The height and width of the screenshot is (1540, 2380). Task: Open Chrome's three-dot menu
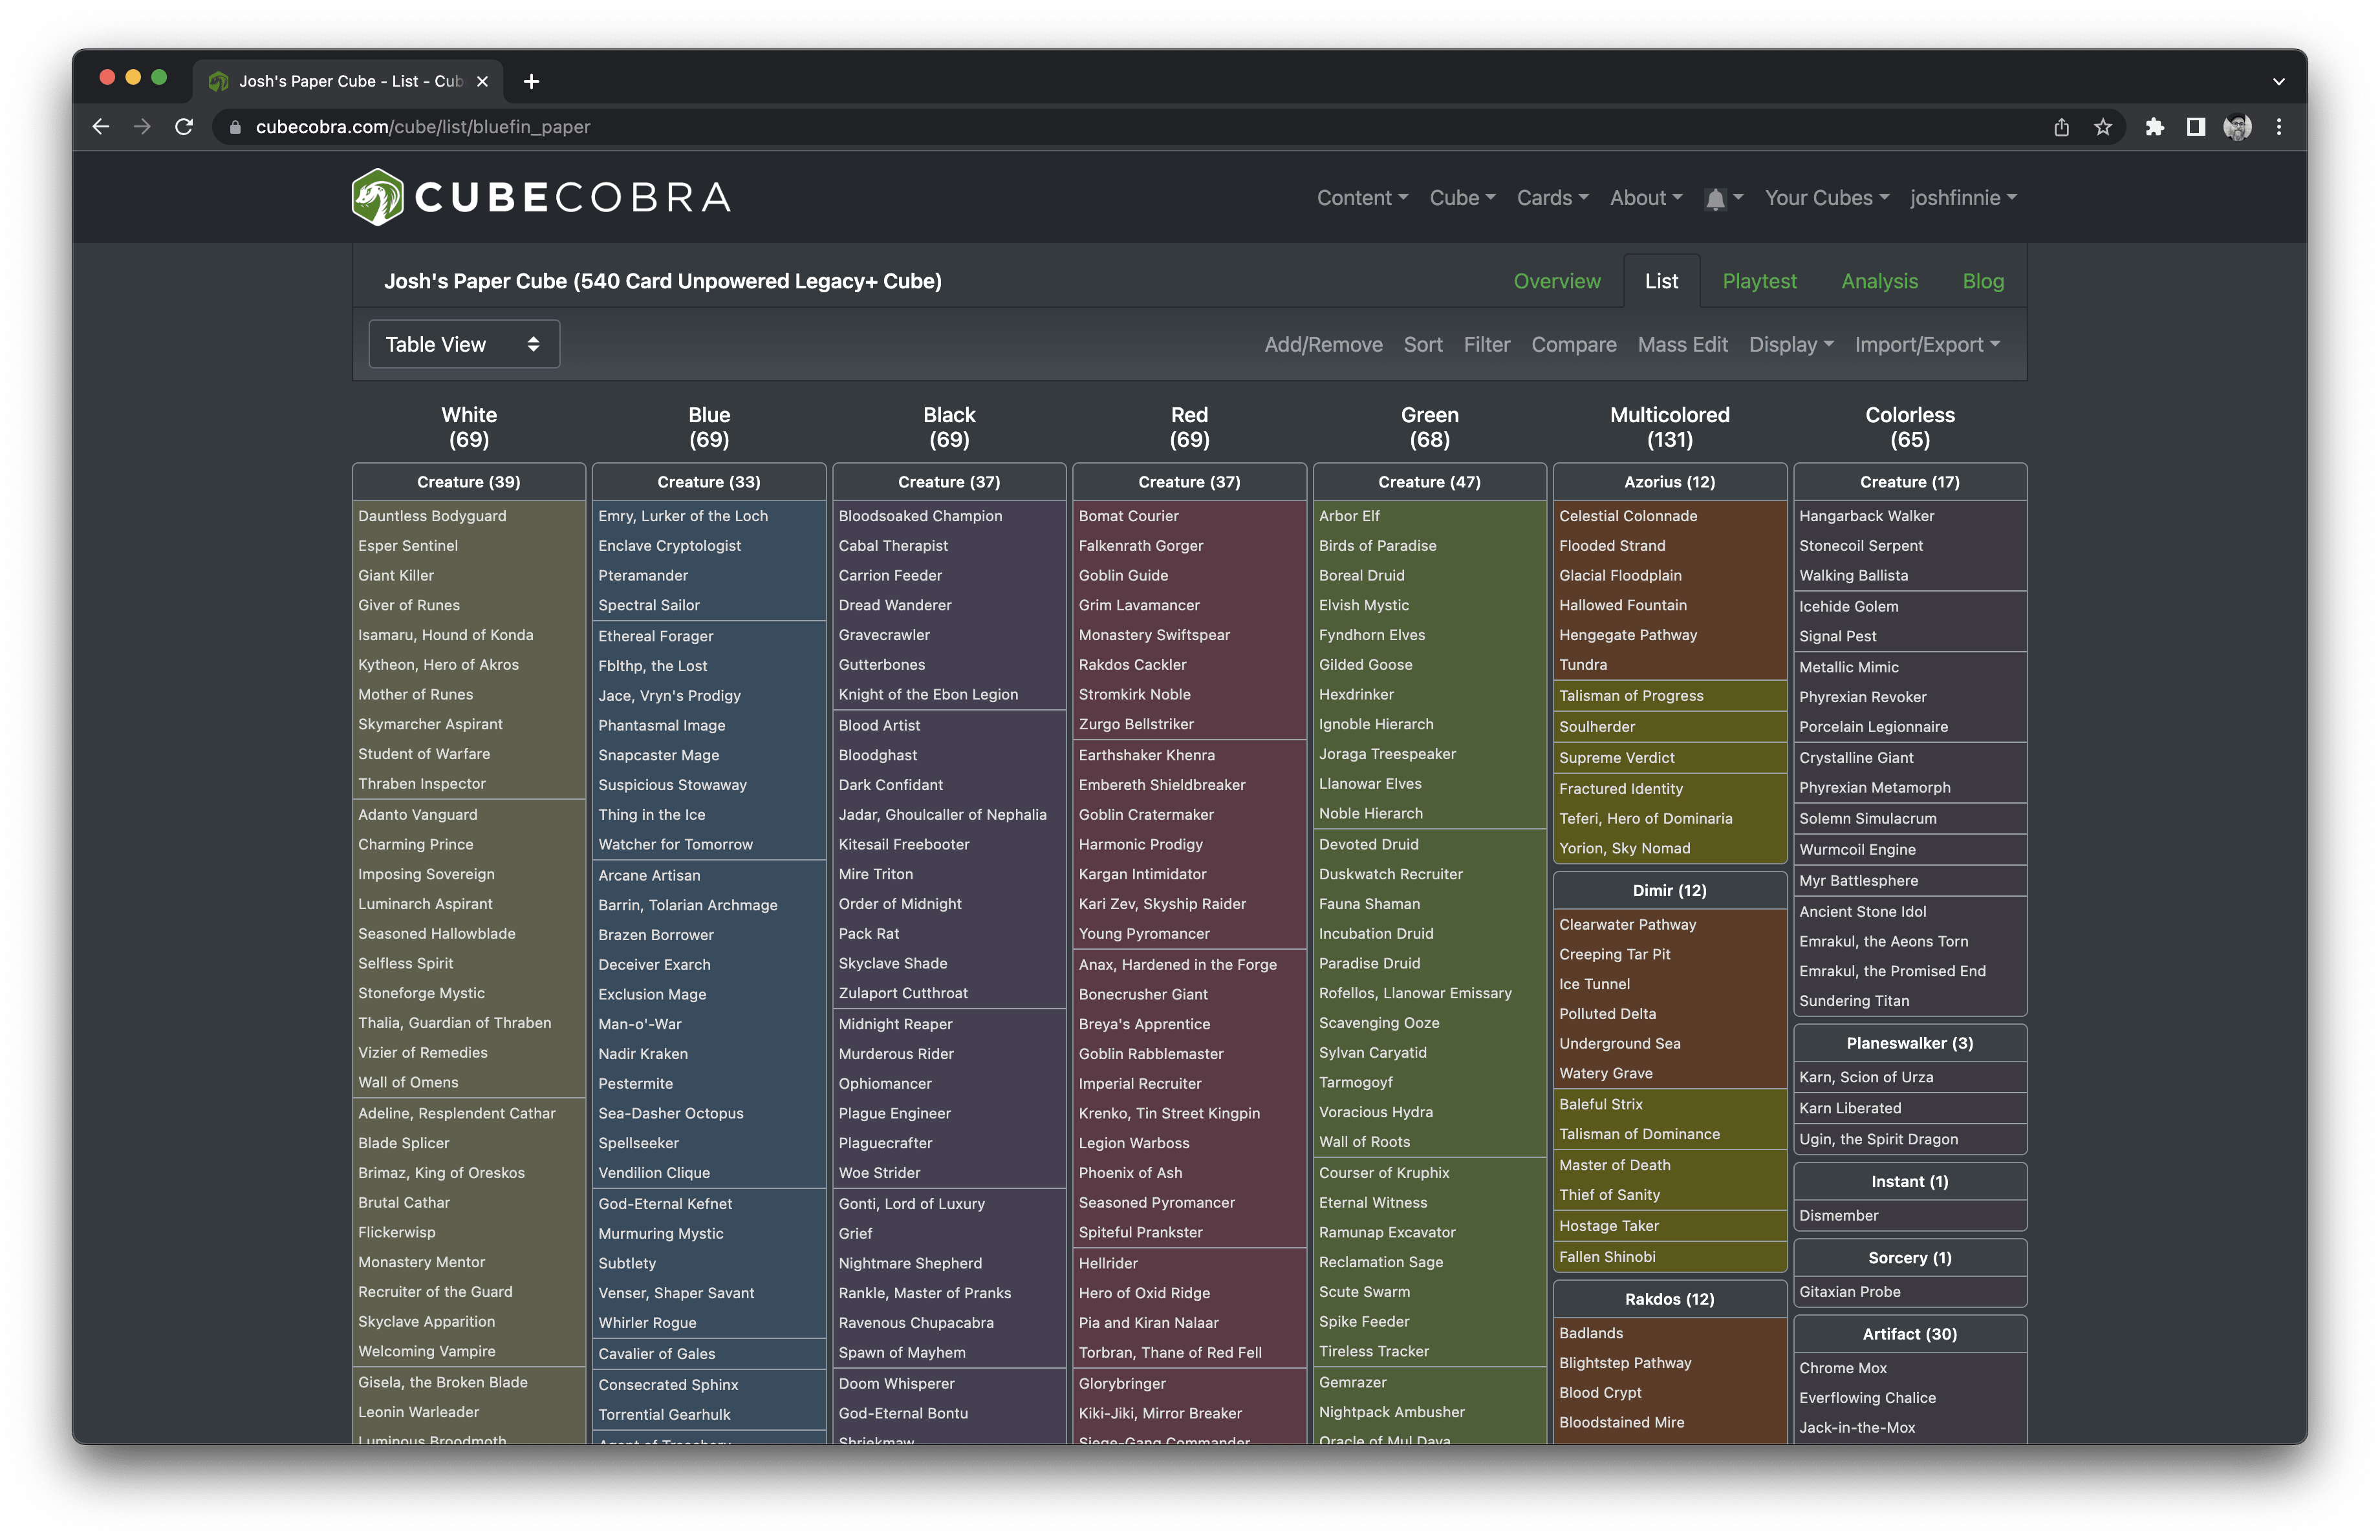coord(2279,127)
